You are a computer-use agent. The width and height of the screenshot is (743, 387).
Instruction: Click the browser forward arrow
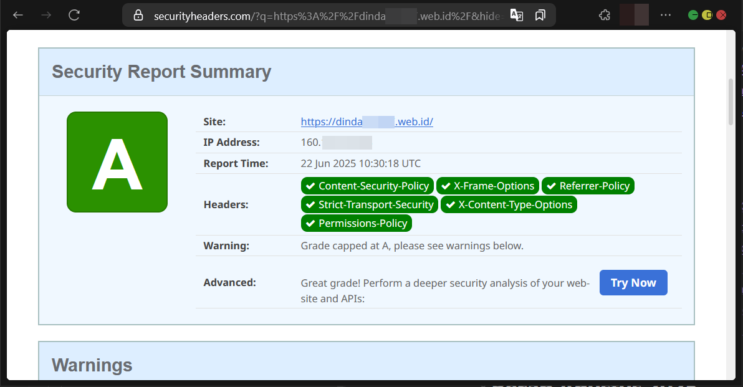pyautogui.click(x=46, y=15)
